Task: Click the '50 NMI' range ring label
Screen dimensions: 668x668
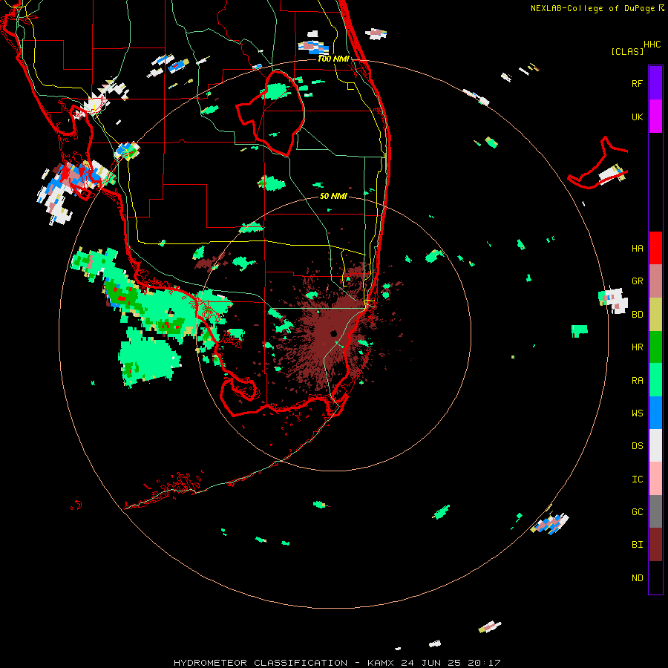Action: [333, 196]
